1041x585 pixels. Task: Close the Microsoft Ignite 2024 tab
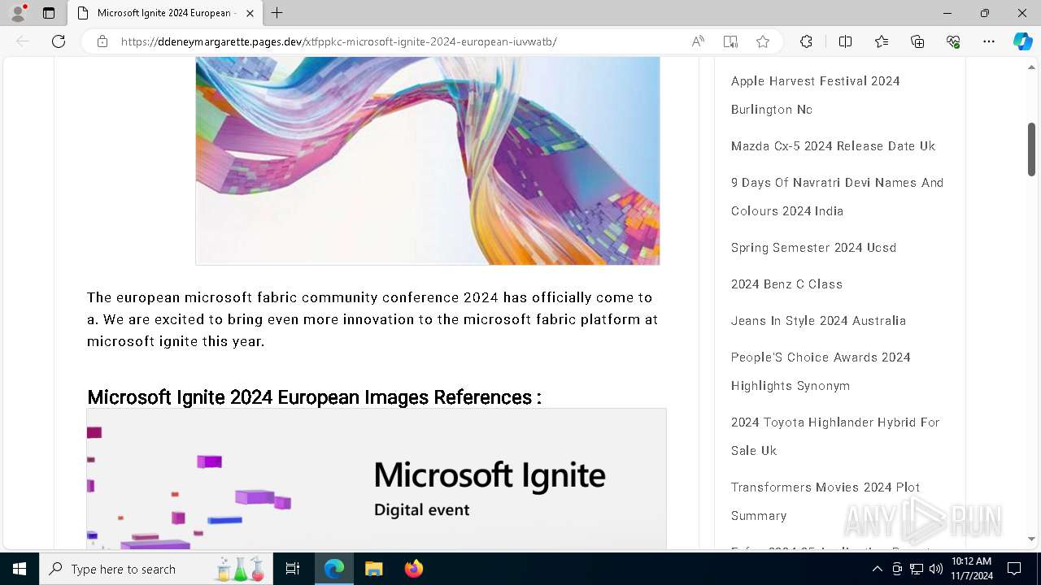pyautogui.click(x=250, y=13)
